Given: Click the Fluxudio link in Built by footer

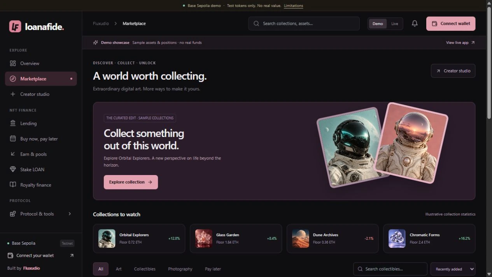Looking at the screenshot, I should click(x=32, y=268).
